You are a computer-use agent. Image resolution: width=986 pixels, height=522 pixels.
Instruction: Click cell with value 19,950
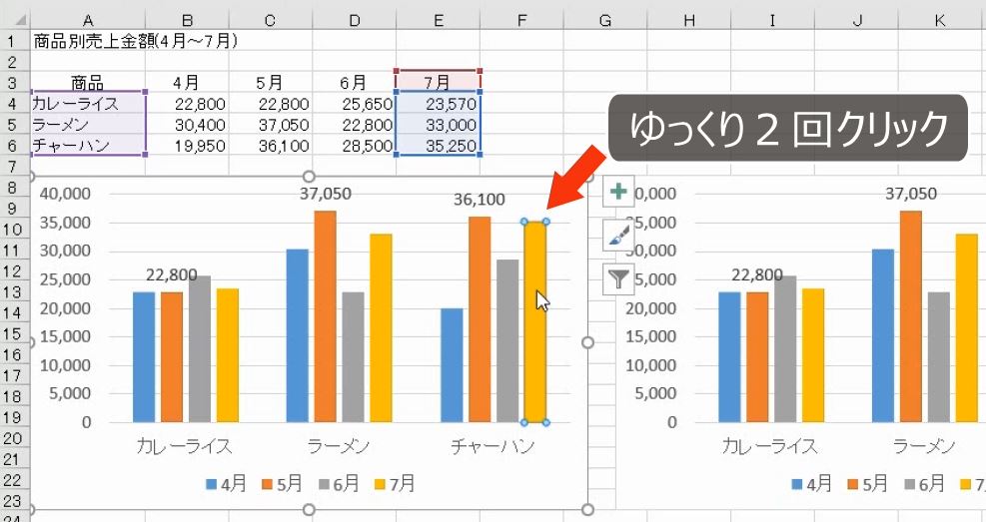coord(187,145)
